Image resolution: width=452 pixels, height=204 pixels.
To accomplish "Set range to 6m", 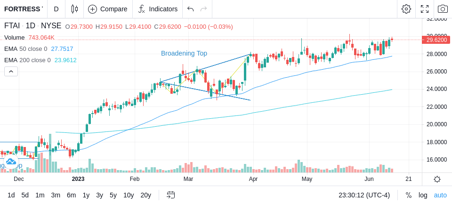I will (x=71, y=196).
